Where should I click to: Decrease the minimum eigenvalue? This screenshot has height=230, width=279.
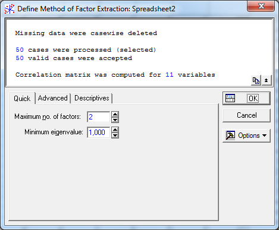[115, 136]
